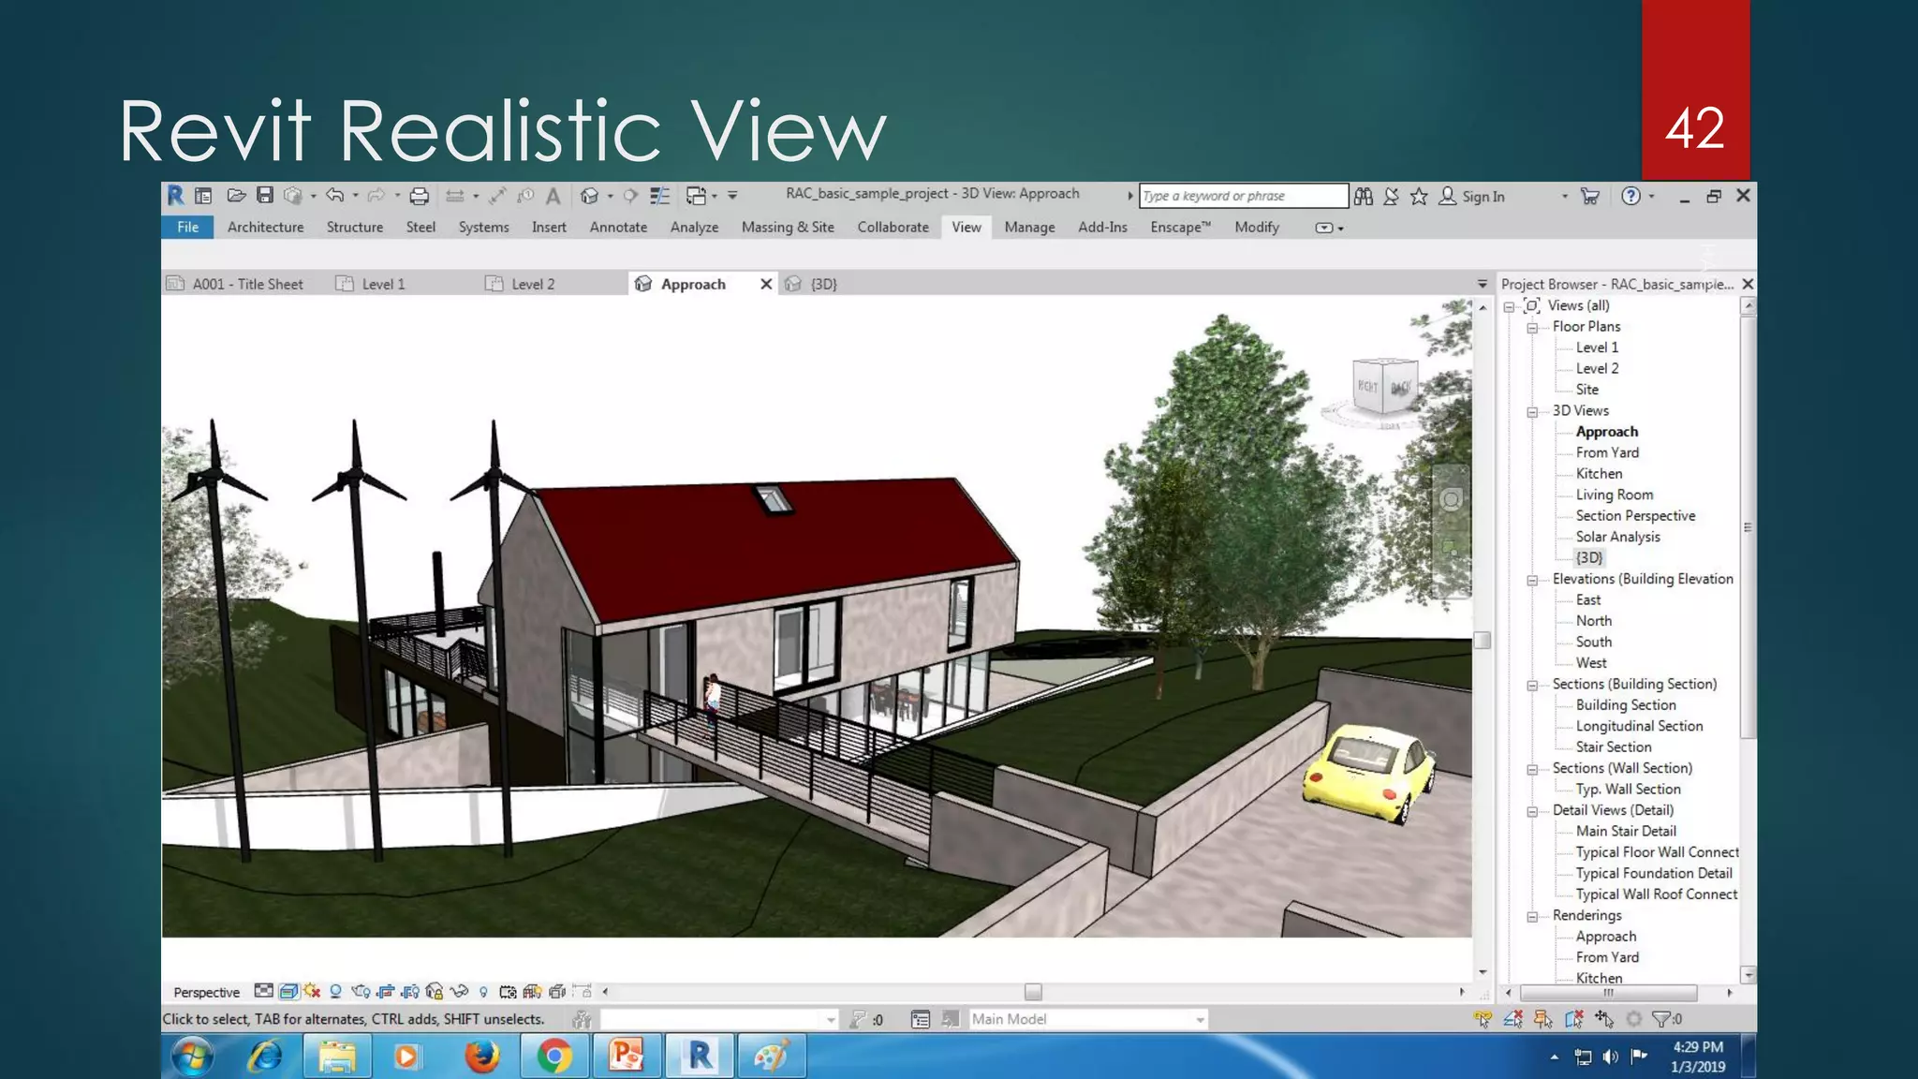Click the shopping cart App Store icon

click(x=1589, y=196)
